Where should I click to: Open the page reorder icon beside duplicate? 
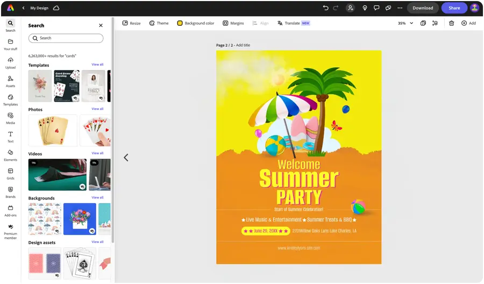tap(435, 23)
